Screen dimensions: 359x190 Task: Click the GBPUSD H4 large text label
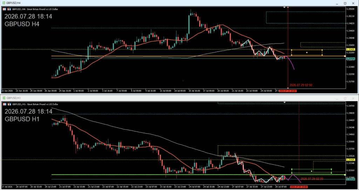[x=22, y=24]
